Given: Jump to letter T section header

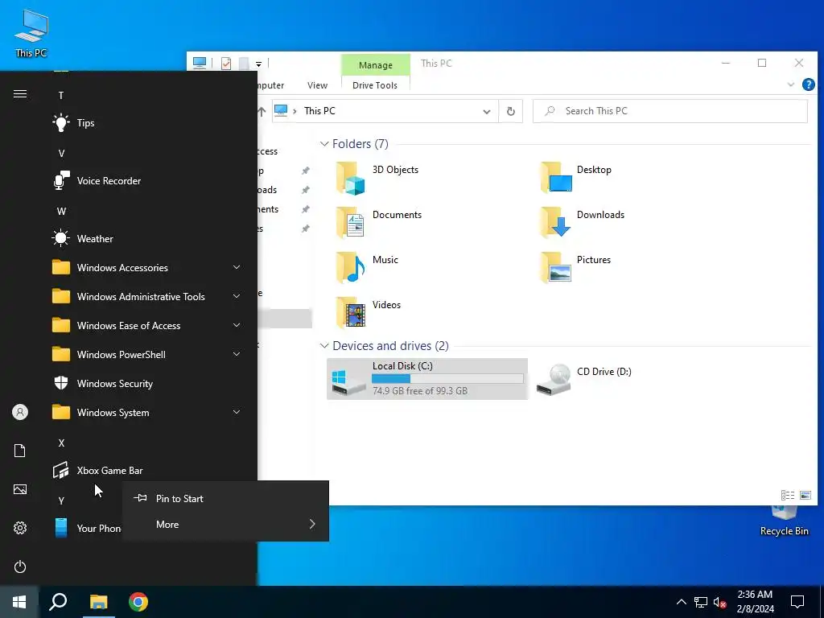Looking at the screenshot, I should (x=61, y=95).
